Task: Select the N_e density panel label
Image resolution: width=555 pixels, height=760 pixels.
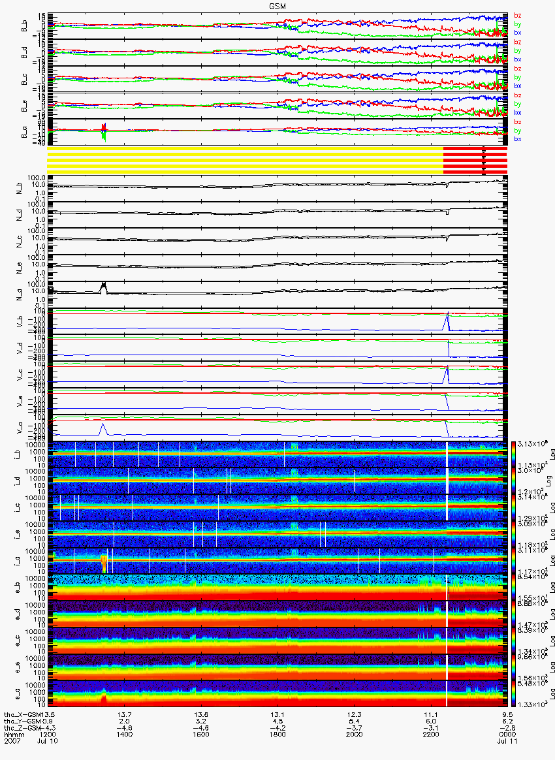Action: (20, 269)
